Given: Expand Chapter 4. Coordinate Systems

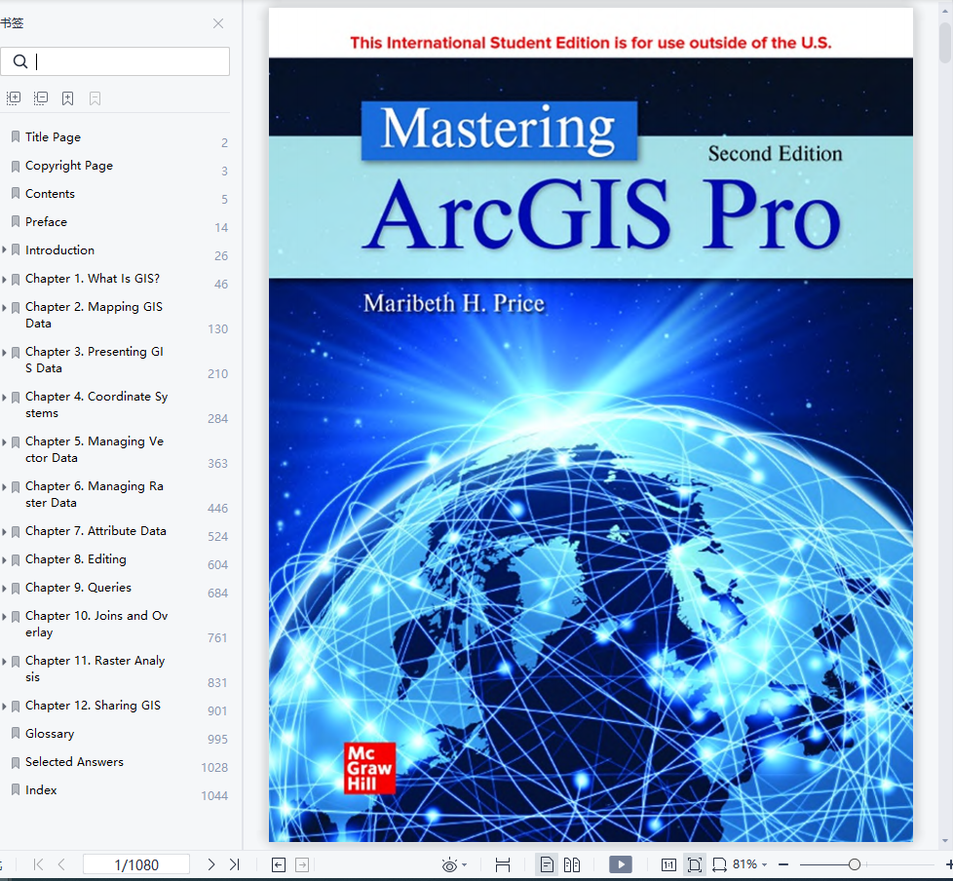Looking at the screenshot, I should click(x=4, y=397).
